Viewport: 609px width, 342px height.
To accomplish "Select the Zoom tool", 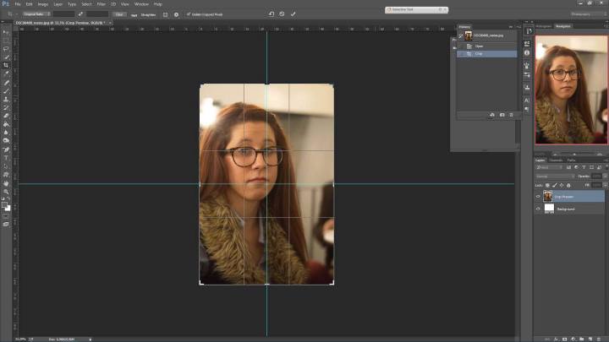I will [x=6, y=192].
